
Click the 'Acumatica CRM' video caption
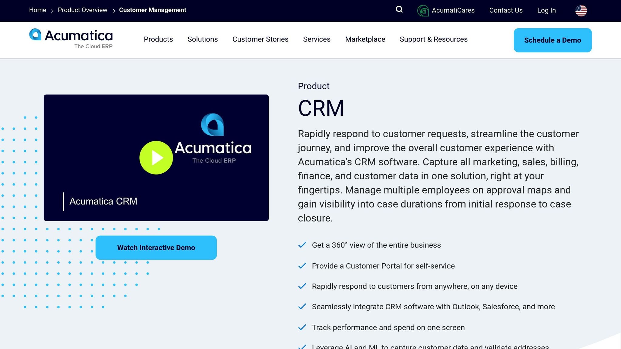click(x=103, y=201)
